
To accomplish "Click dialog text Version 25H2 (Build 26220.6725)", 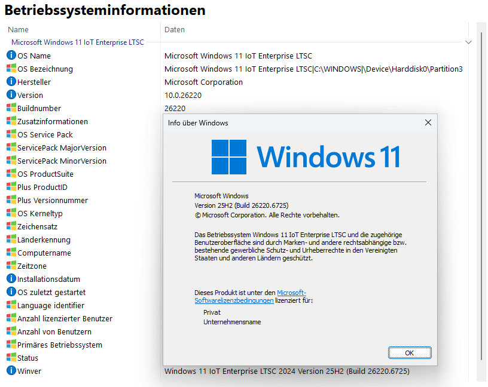I will coord(242,205).
